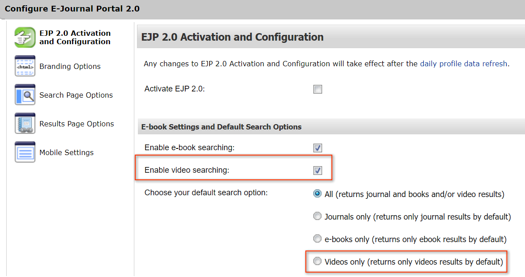Open Mobile Settings
The image size is (525, 277).
tap(66, 152)
